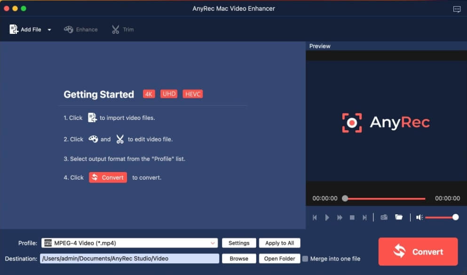Click the yellow minimize window button
The image size is (467, 275).
[x=15, y=8]
